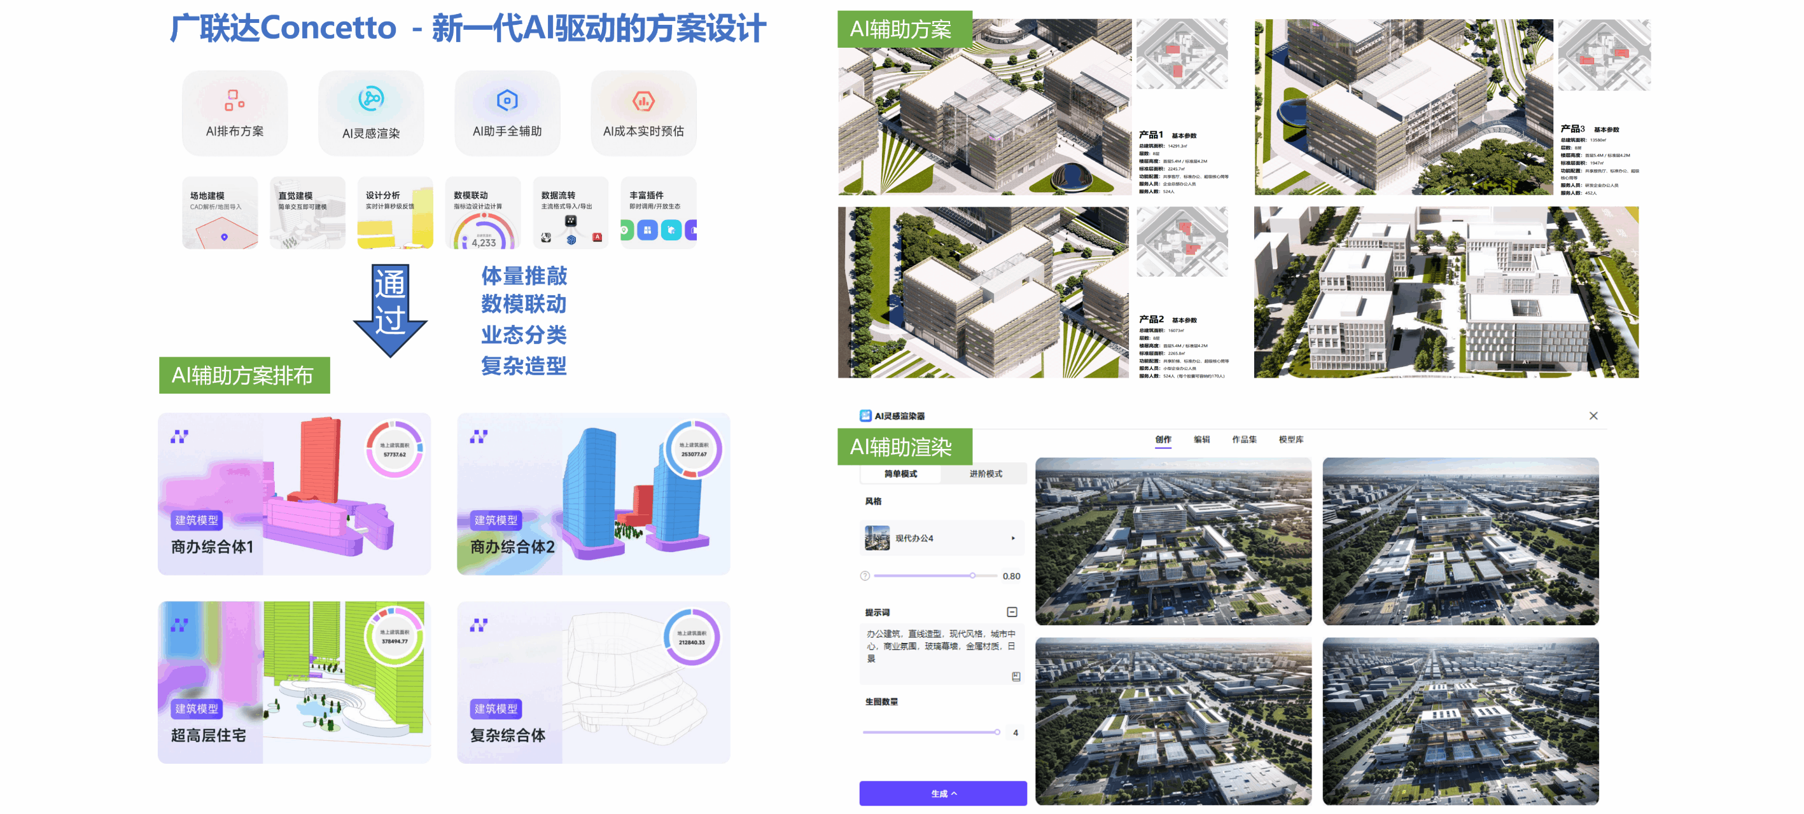The height and width of the screenshot is (814, 1804).
Task: Click the help question icon beside style slider
Action: [865, 576]
